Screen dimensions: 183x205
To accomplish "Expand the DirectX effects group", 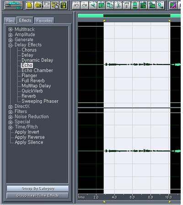I will pos(11,107).
